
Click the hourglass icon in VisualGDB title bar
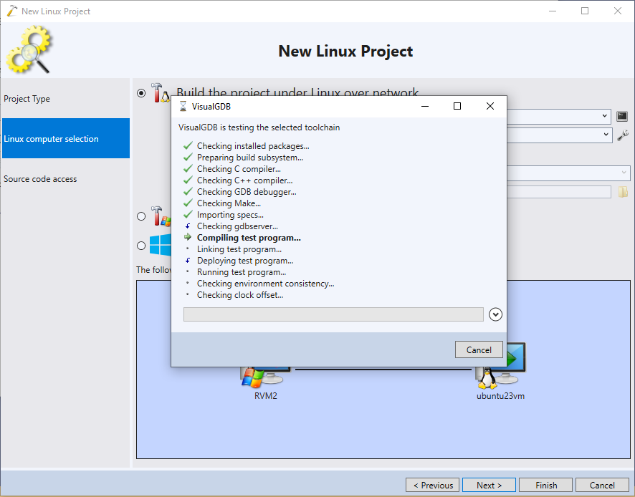(x=183, y=107)
